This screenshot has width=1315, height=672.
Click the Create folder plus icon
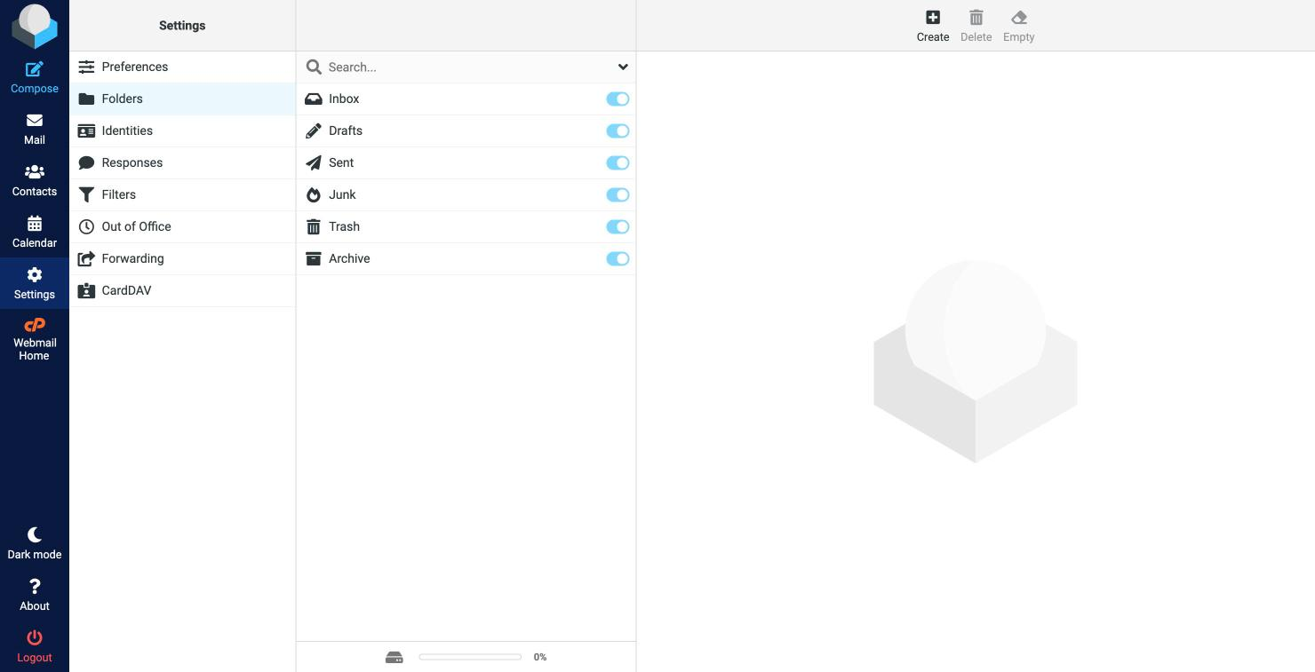933,18
